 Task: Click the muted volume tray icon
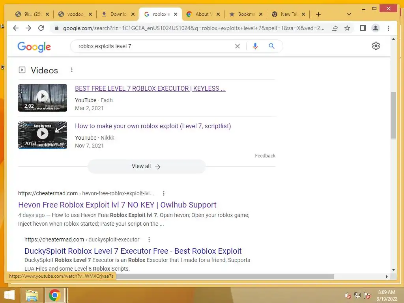[x=348, y=296]
